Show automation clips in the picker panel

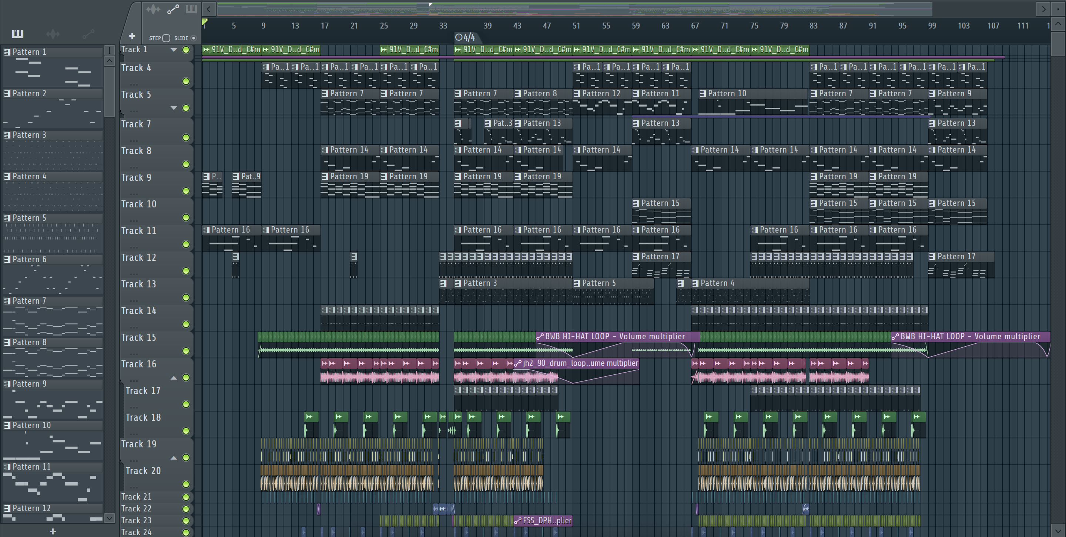[88, 34]
